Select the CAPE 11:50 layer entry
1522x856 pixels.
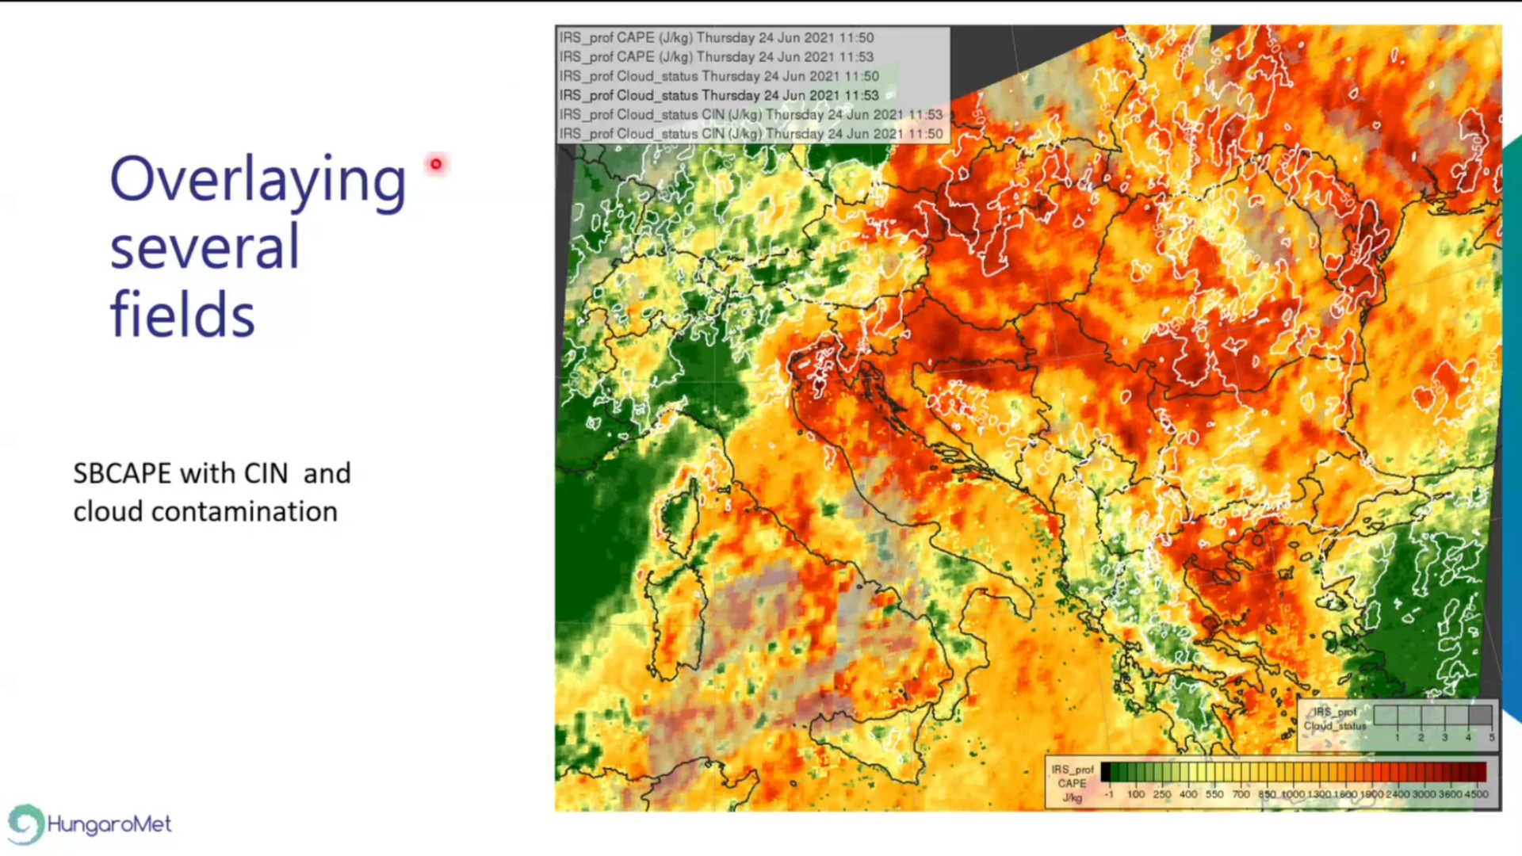(716, 37)
